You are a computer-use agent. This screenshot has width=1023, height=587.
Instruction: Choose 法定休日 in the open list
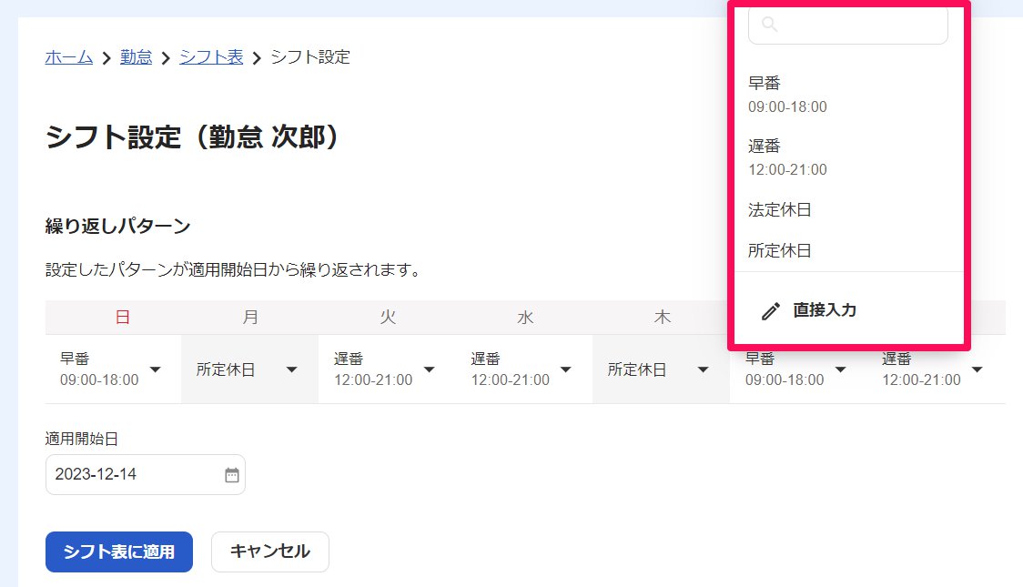point(849,210)
